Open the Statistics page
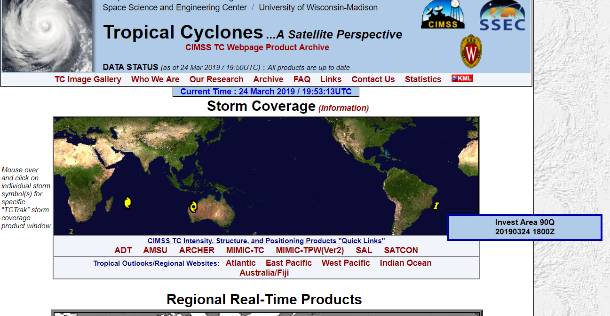 (423, 79)
